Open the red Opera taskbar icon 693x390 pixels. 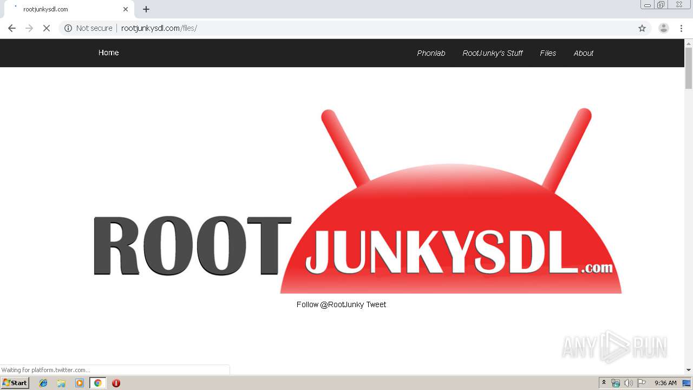coord(116,383)
